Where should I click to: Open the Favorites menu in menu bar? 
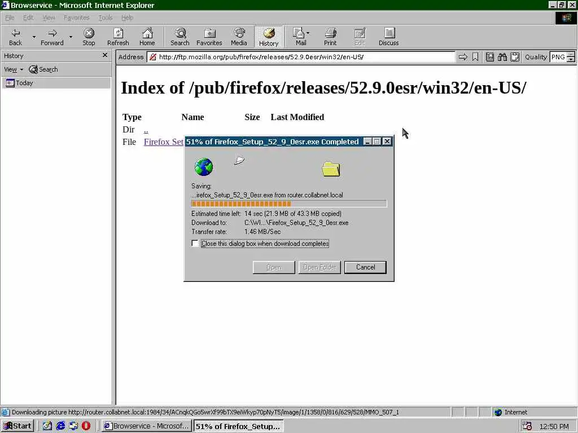click(x=76, y=17)
